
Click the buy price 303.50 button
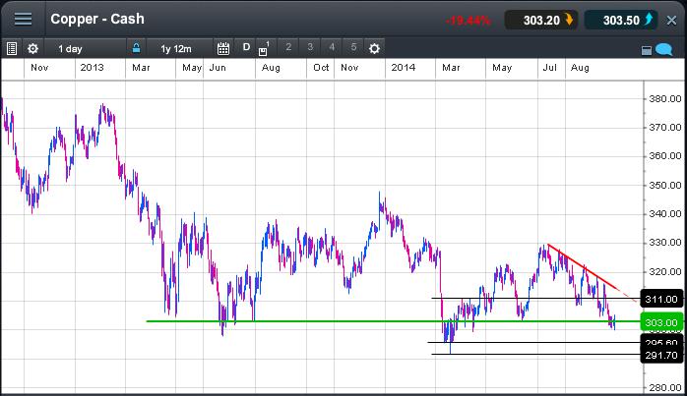[619, 20]
